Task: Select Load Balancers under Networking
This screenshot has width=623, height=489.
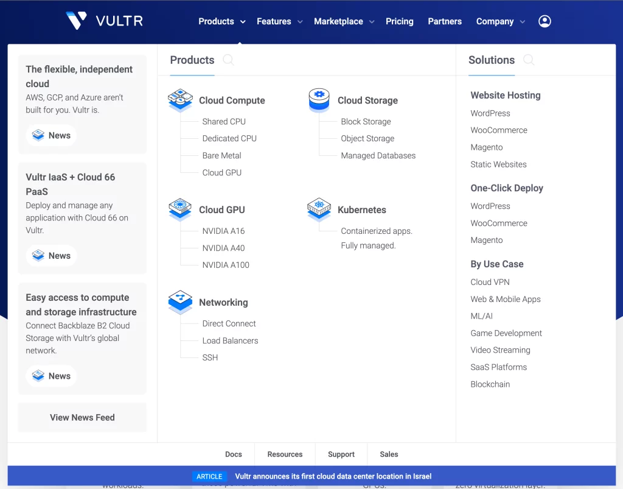Action: click(231, 340)
